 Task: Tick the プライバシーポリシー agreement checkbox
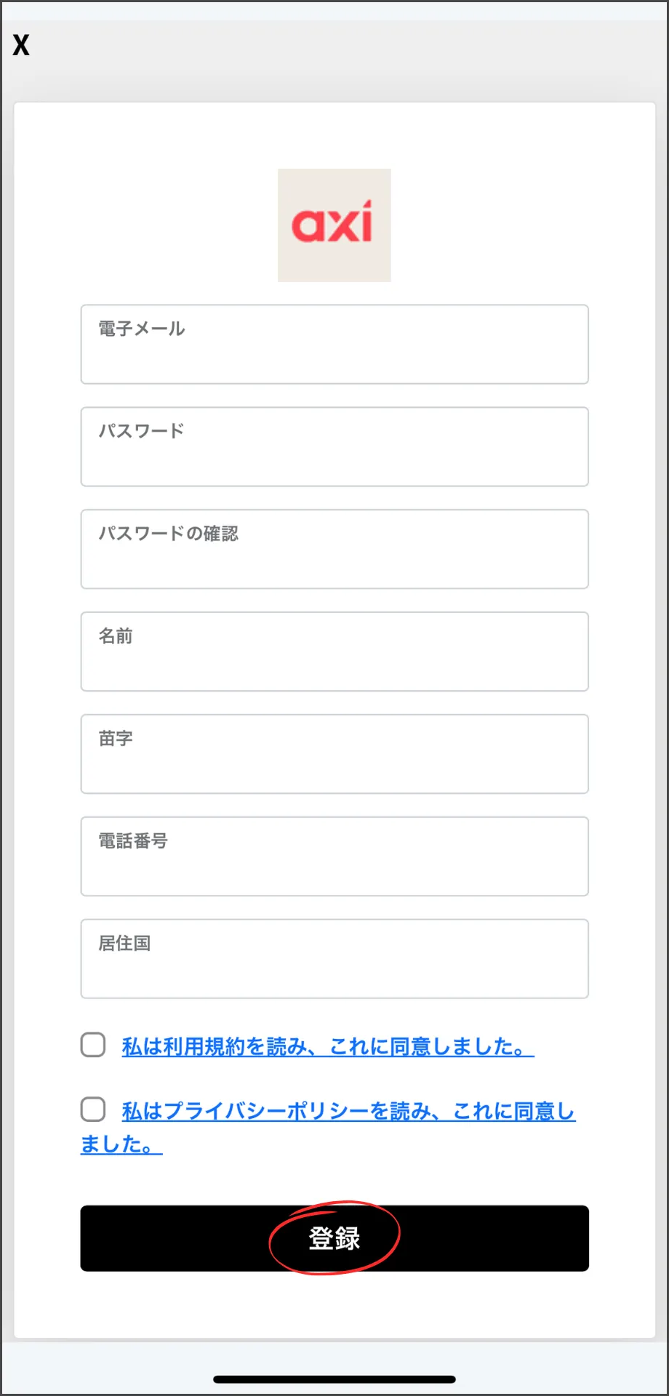pyautogui.click(x=93, y=1110)
